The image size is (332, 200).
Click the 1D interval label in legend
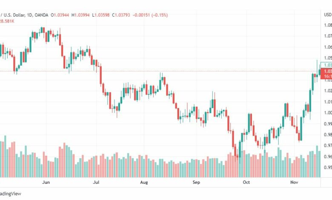(x=30, y=15)
